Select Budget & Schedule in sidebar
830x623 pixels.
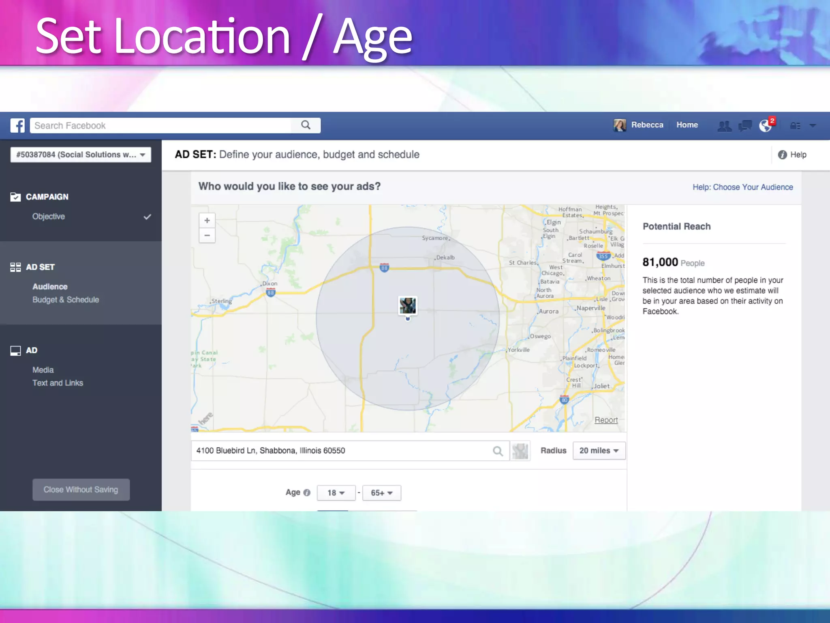click(66, 300)
